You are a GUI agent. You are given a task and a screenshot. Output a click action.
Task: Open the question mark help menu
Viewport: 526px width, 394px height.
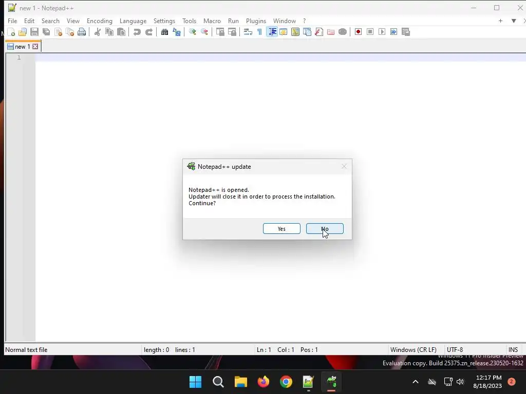click(304, 21)
